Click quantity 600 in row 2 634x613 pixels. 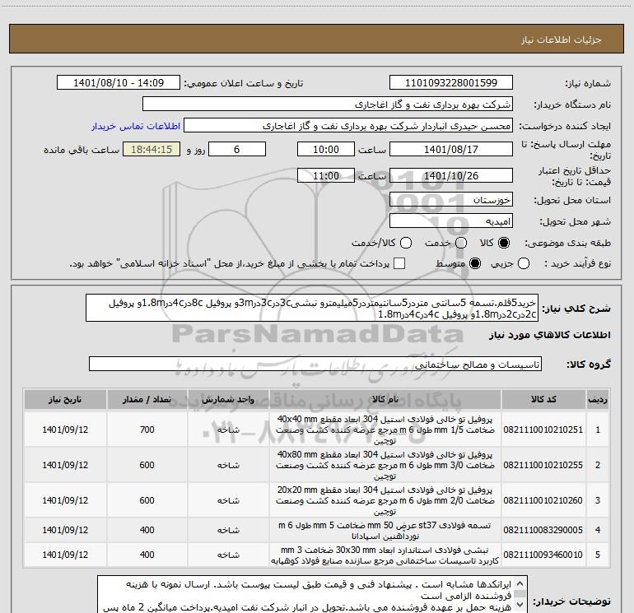pyautogui.click(x=147, y=465)
